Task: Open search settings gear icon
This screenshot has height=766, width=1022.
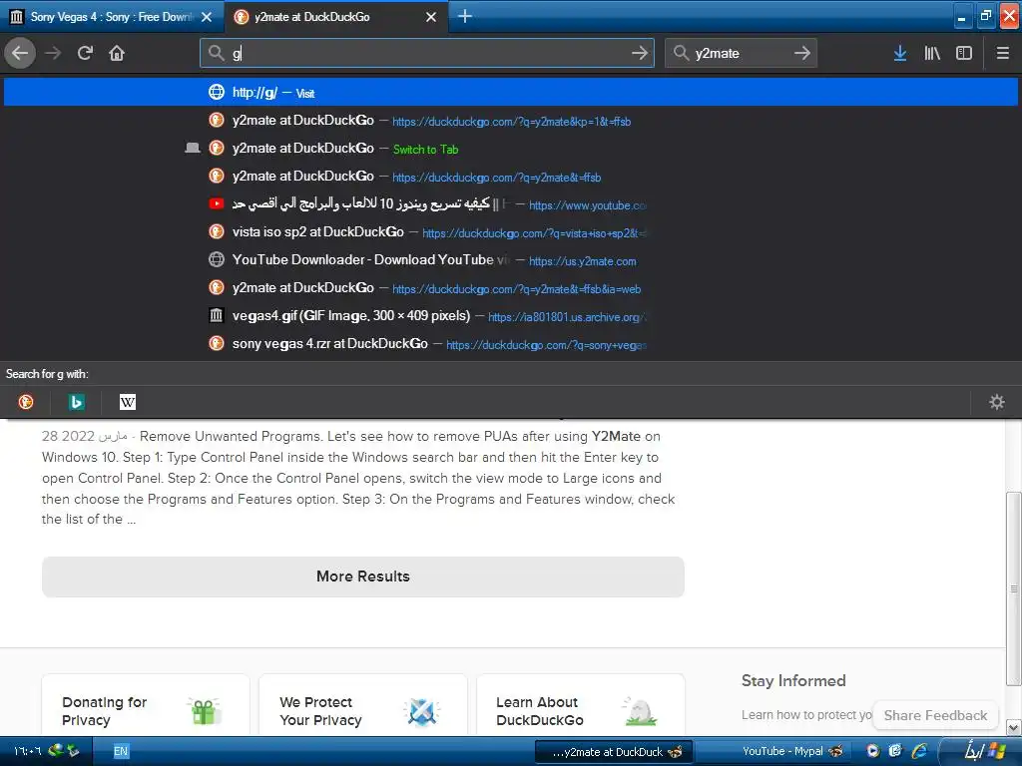Action: click(997, 402)
